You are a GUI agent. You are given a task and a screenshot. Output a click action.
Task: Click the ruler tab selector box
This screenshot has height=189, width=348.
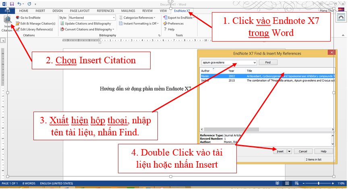3,40
